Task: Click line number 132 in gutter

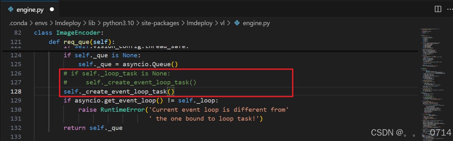Action: [x=16, y=128]
